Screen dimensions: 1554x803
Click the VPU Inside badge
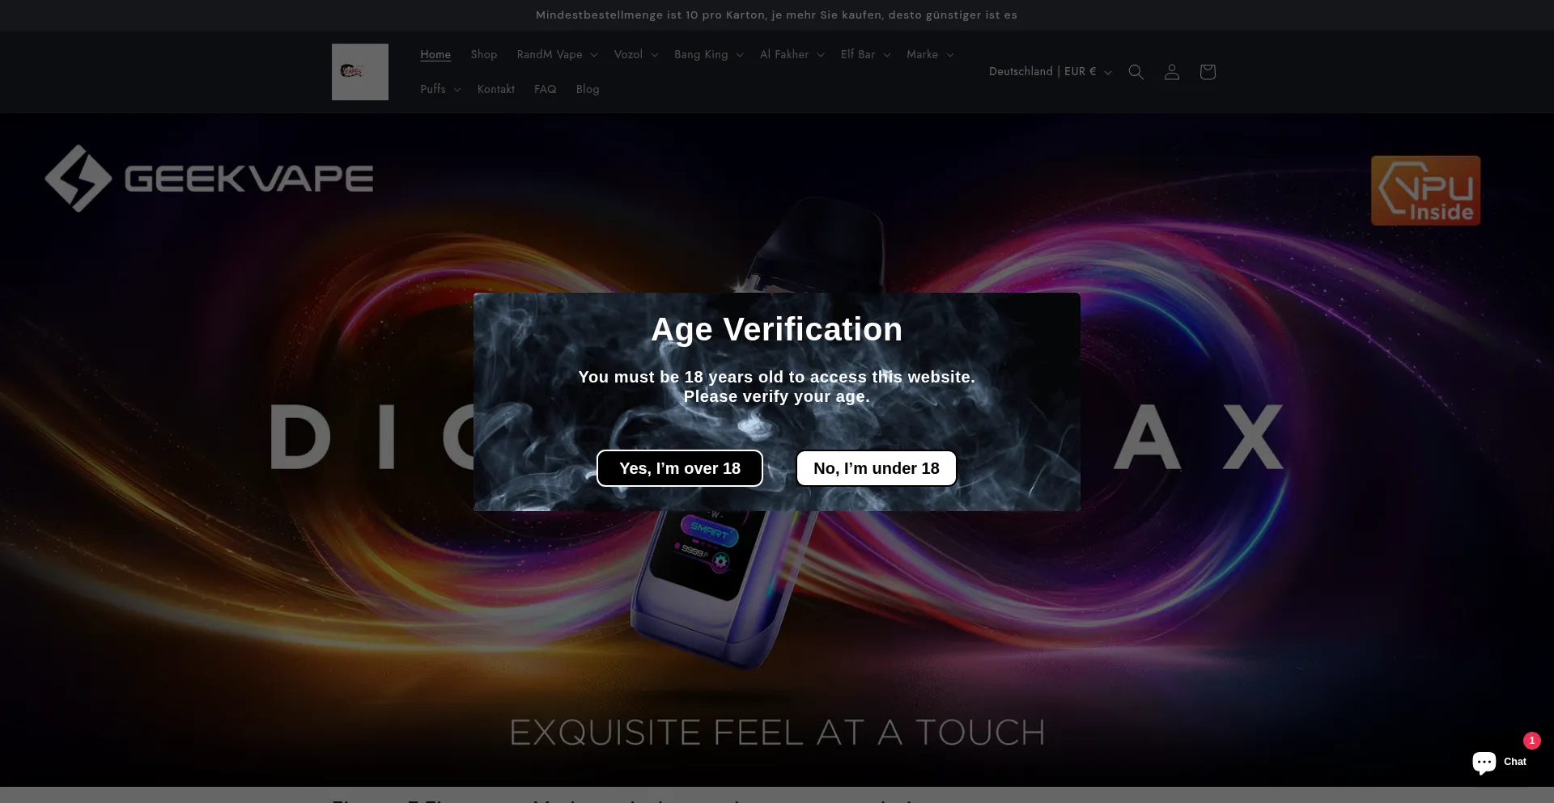click(1425, 191)
